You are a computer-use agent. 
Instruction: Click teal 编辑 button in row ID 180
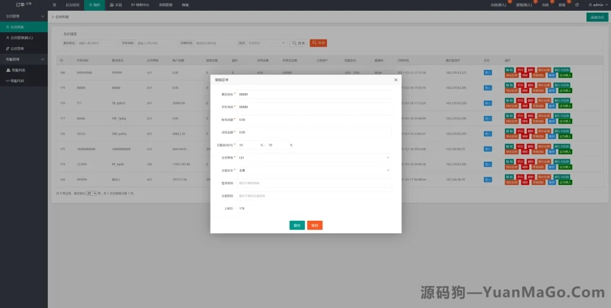[x=509, y=70]
